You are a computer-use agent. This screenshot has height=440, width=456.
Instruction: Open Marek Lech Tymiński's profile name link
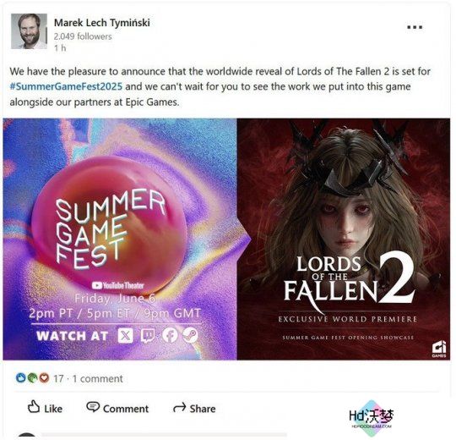102,23
